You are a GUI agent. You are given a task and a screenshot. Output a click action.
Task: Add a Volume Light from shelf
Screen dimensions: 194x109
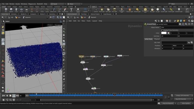tap(130, 10)
